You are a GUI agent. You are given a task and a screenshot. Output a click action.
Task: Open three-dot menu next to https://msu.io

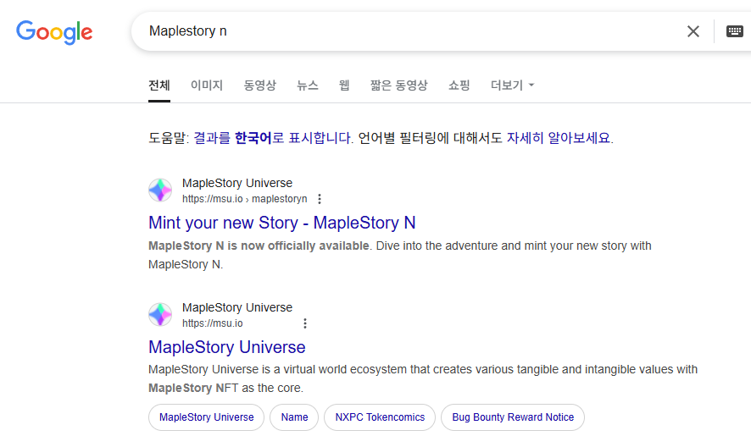tap(305, 323)
